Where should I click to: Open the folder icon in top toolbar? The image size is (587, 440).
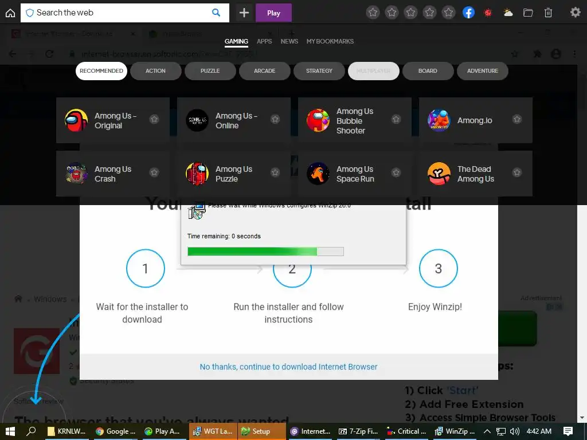tap(528, 13)
